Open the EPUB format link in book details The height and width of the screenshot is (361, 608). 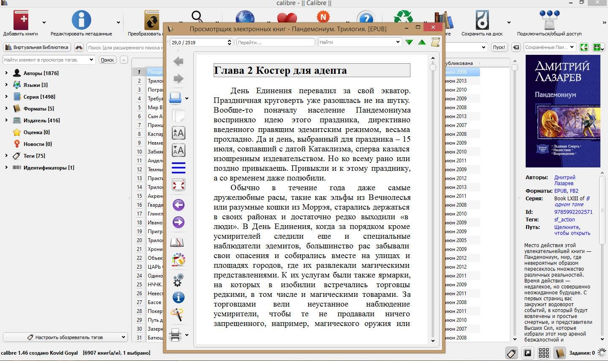[x=561, y=191]
